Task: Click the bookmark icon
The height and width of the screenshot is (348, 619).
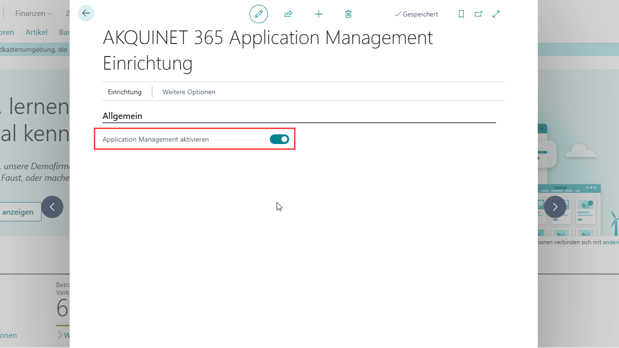Action: point(461,14)
